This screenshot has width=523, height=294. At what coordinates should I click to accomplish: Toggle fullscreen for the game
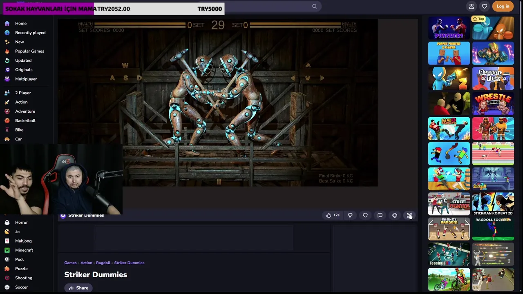[409, 215]
